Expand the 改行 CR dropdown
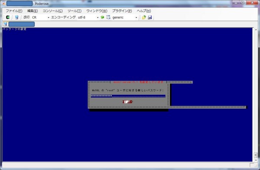 click(x=48, y=17)
